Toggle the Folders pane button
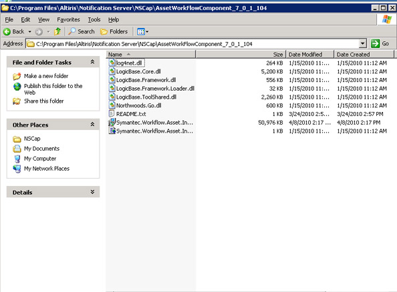 [114, 31]
